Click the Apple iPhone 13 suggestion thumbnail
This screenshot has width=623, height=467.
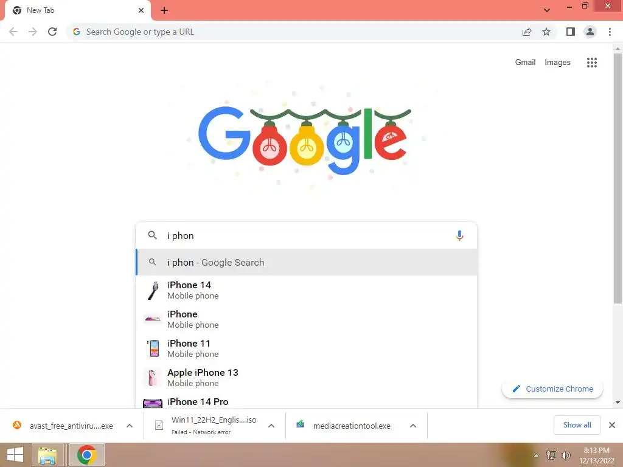(152, 378)
